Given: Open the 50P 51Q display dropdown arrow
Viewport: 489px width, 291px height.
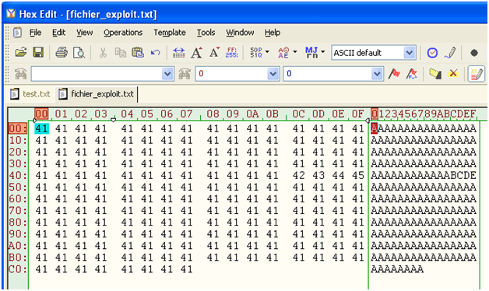Looking at the screenshot, I should pos(267,51).
